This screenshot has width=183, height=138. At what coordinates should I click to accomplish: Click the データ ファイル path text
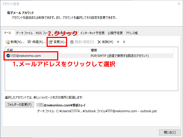97,111
